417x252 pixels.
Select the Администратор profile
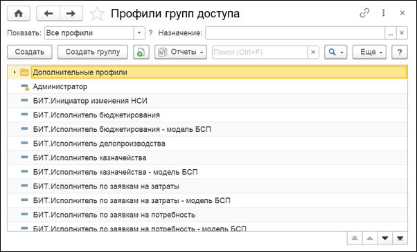tap(207, 86)
